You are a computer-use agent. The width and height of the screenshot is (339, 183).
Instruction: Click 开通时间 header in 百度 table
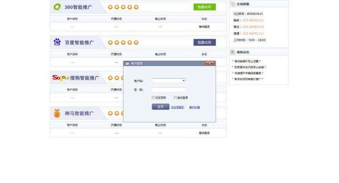coord(116,55)
